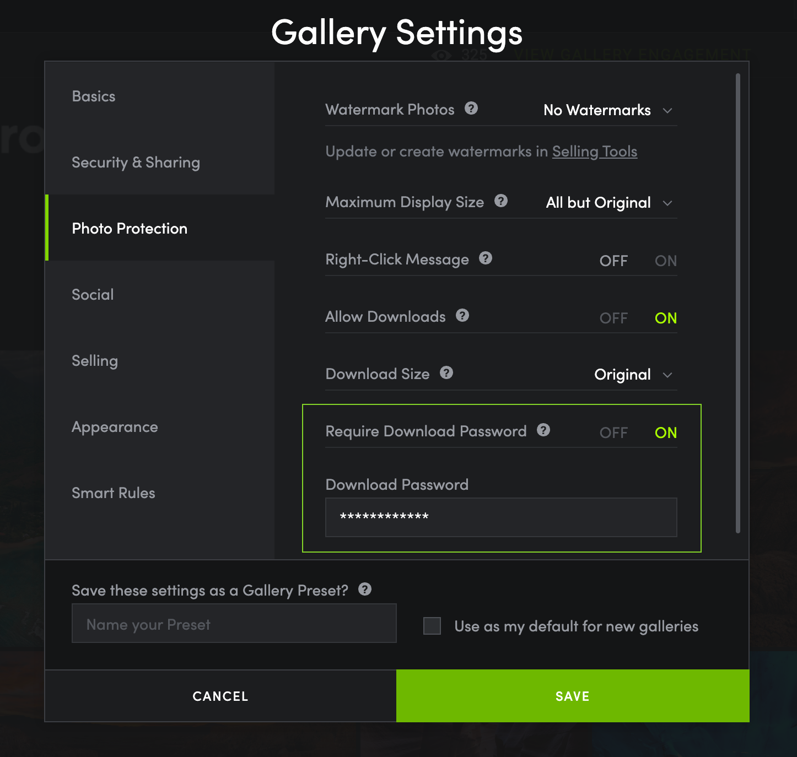Open the Maximum Display Size dropdown

608,203
